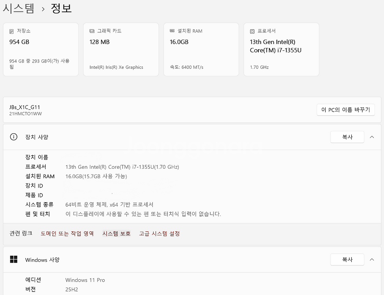Collapse the Windows 사양 section chevron

pyautogui.click(x=372, y=260)
